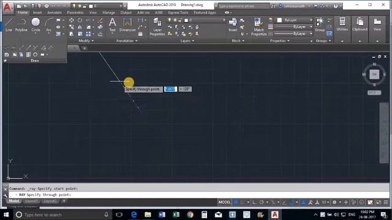Click the ViewCube top face
The image size is (392, 220).
pos(374,75)
